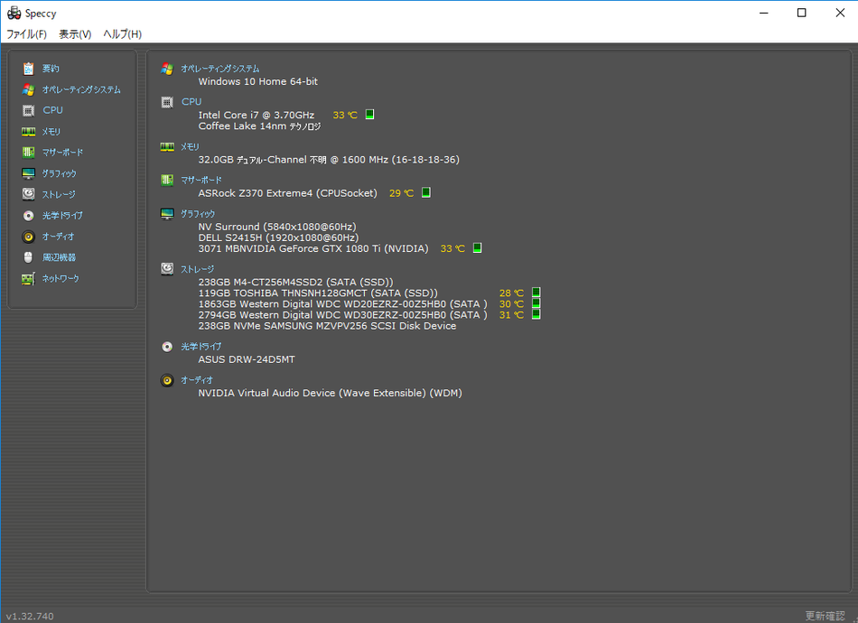Screen dimensions: 858x623
Task: Select 要約 in the sidebar
Action: pyautogui.click(x=51, y=69)
